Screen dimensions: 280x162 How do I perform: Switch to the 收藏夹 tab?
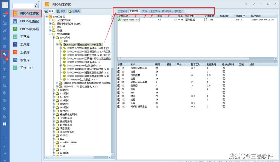click(x=74, y=11)
